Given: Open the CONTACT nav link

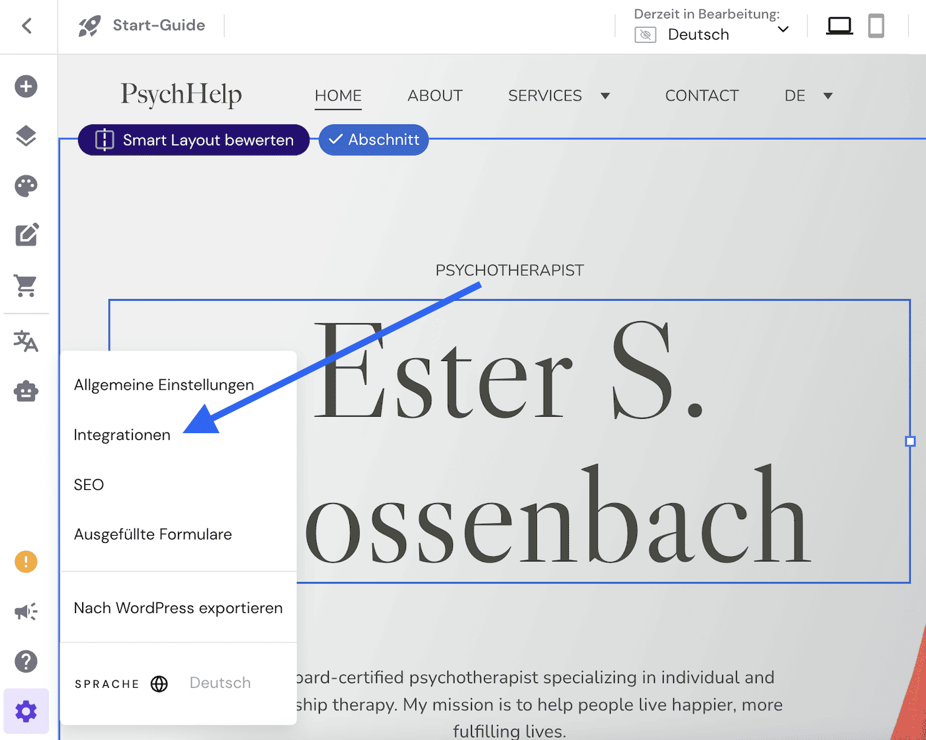Looking at the screenshot, I should pyautogui.click(x=702, y=96).
